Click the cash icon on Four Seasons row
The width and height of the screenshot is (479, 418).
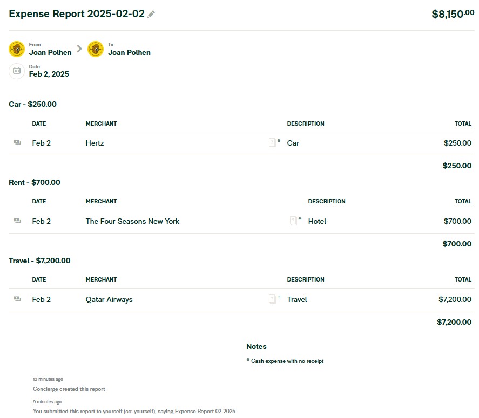click(x=17, y=221)
